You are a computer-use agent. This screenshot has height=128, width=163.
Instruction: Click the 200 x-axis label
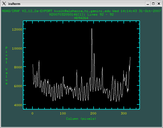click(x=93, y=113)
